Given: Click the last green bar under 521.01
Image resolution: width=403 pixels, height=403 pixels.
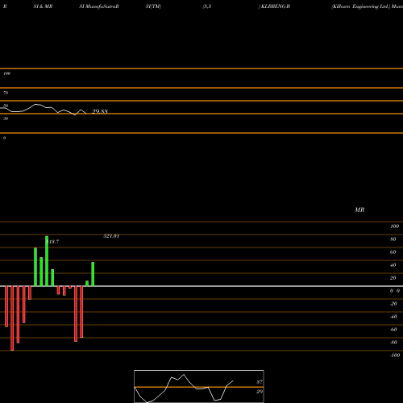Looking at the screenshot, I should click(93, 274).
